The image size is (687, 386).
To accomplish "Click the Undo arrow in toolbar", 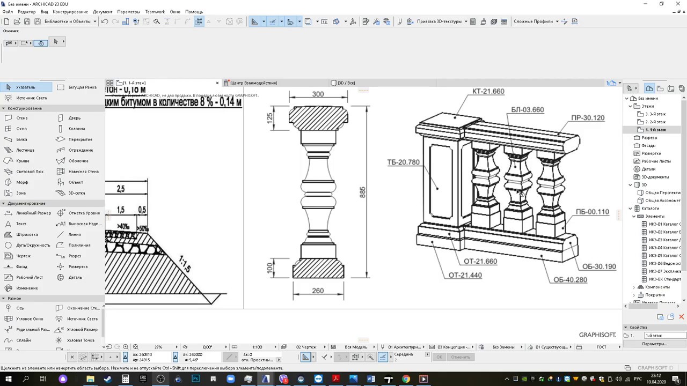I will (104, 21).
